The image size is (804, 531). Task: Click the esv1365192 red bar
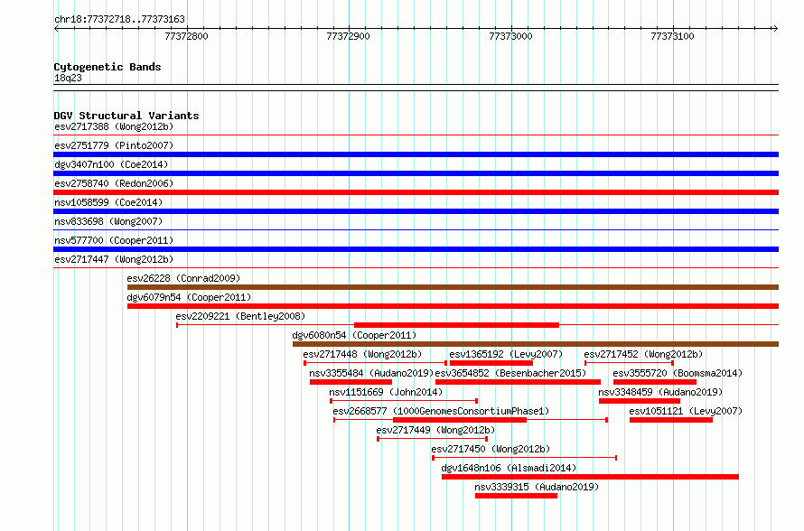click(491, 363)
